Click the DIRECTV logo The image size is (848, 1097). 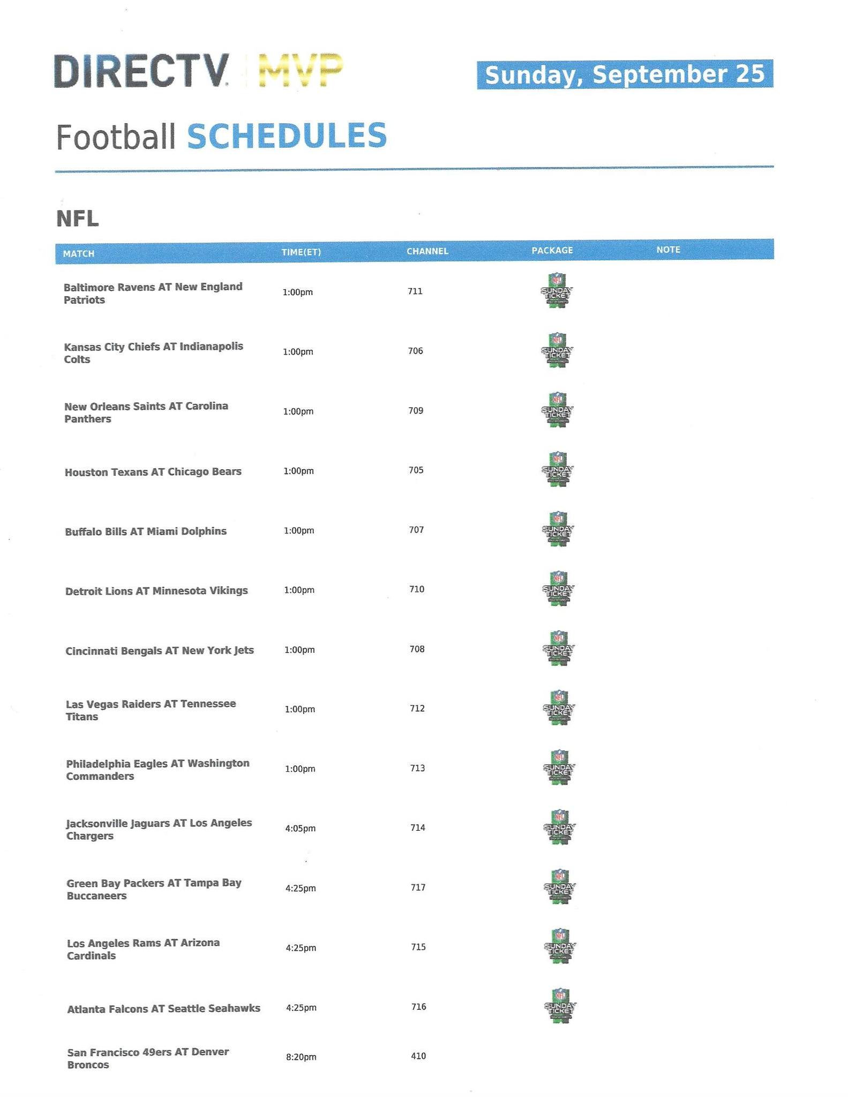pyautogui.click(x=142, y=71)
